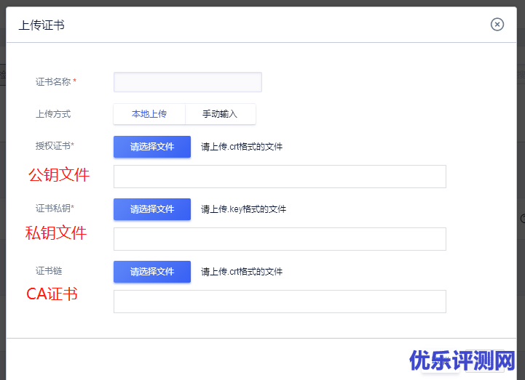The height and width of the screenshot is (380, 525).
Task: Focus the file path box under 证书私钥
Action: (x=280, y=239)
